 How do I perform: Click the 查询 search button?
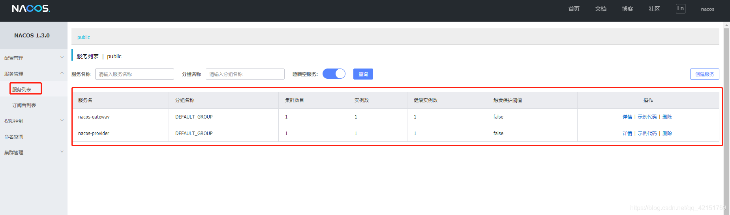click(363, 74)
